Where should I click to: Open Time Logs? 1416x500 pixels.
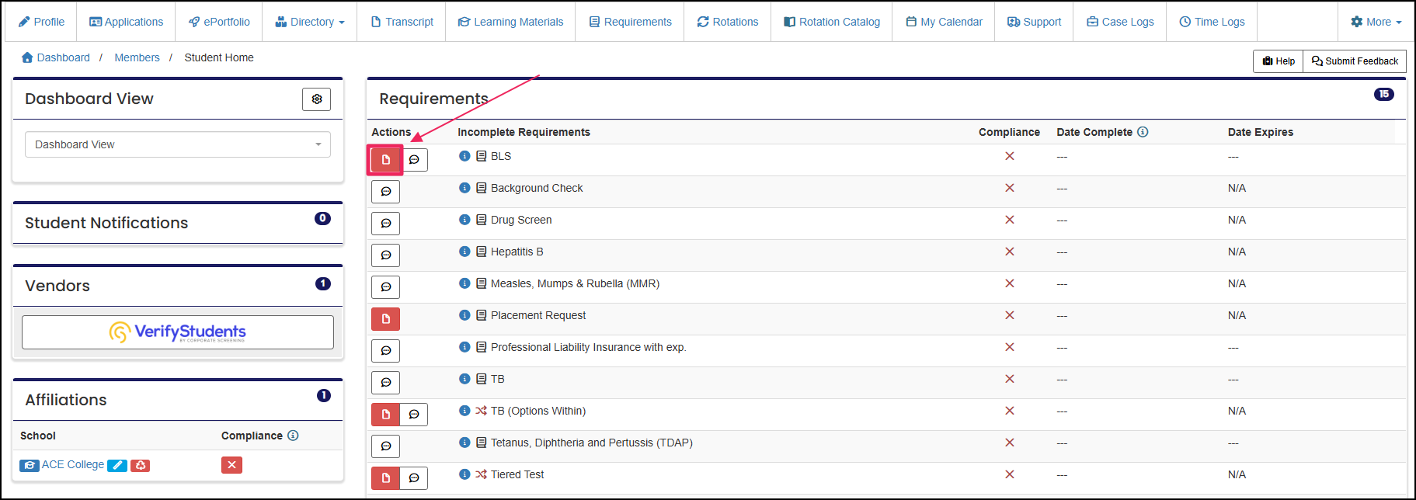click(1212, 22)
